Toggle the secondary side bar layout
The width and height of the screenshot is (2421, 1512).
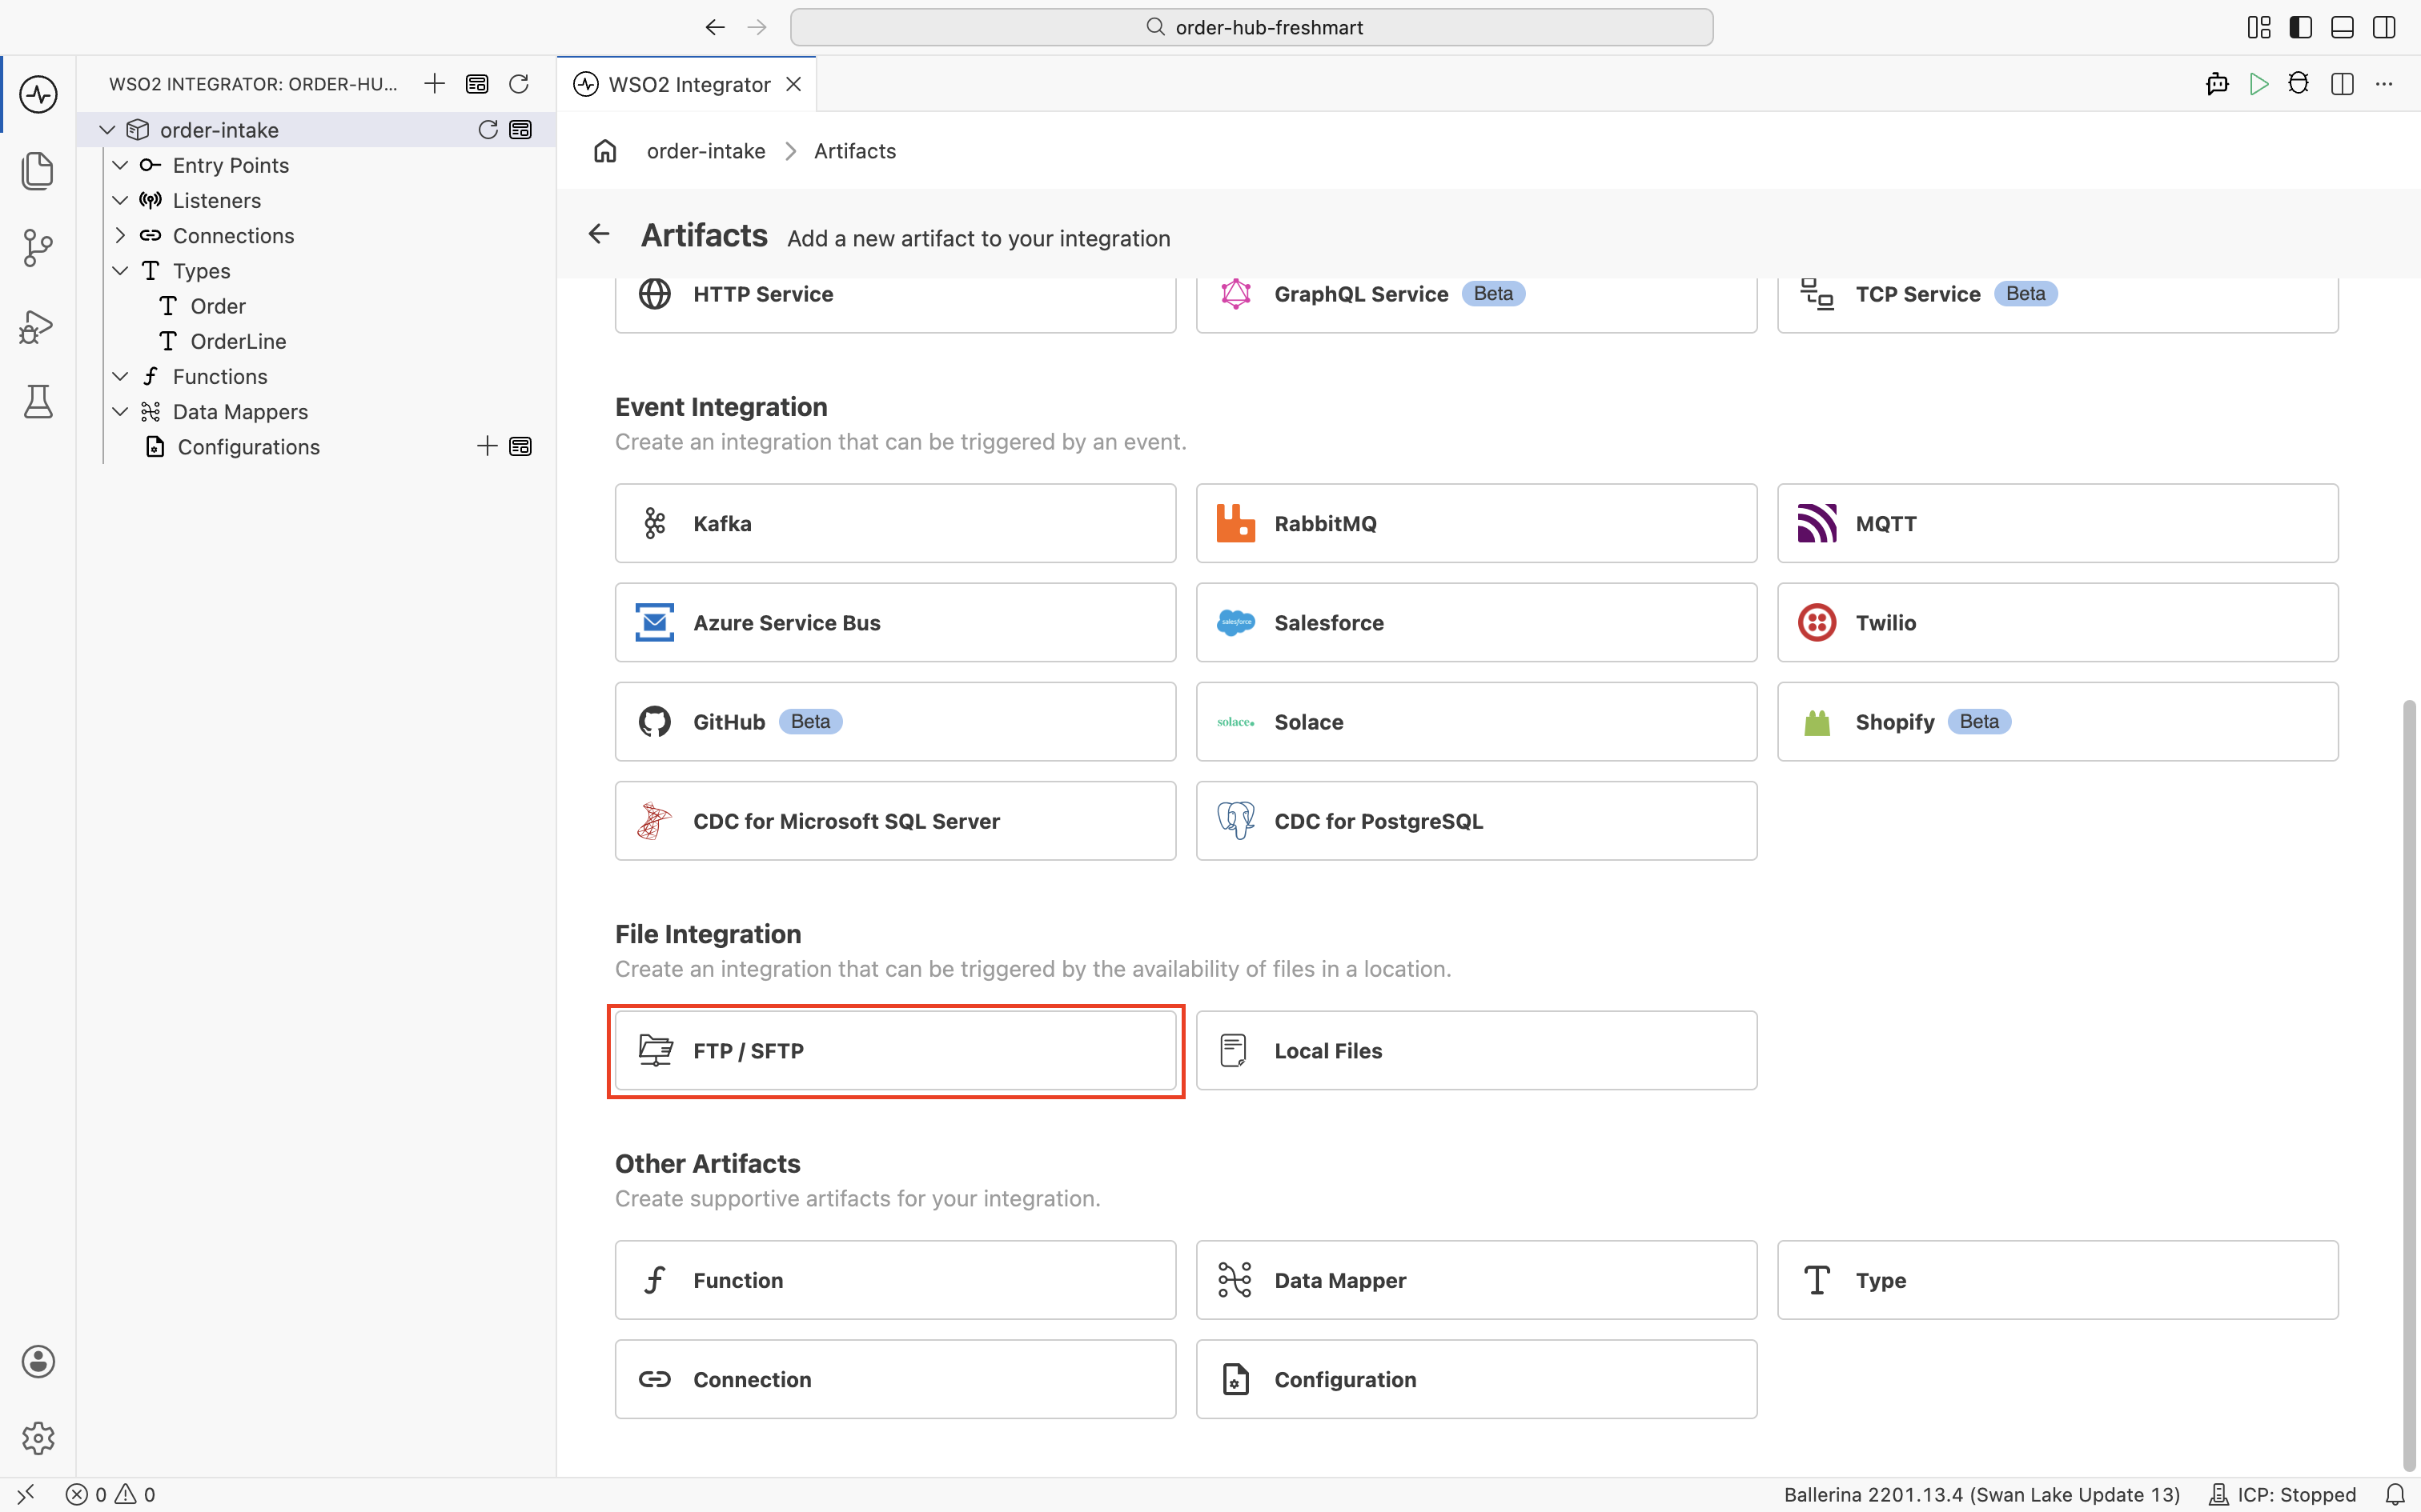[x=2384, y=27]
